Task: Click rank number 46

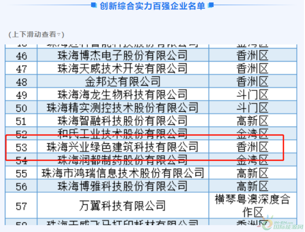Action: (21, 56)
